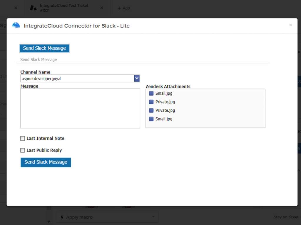Click inside the Message text area
This screenshot has width=301, height=225.
click(x=80, y=108)
